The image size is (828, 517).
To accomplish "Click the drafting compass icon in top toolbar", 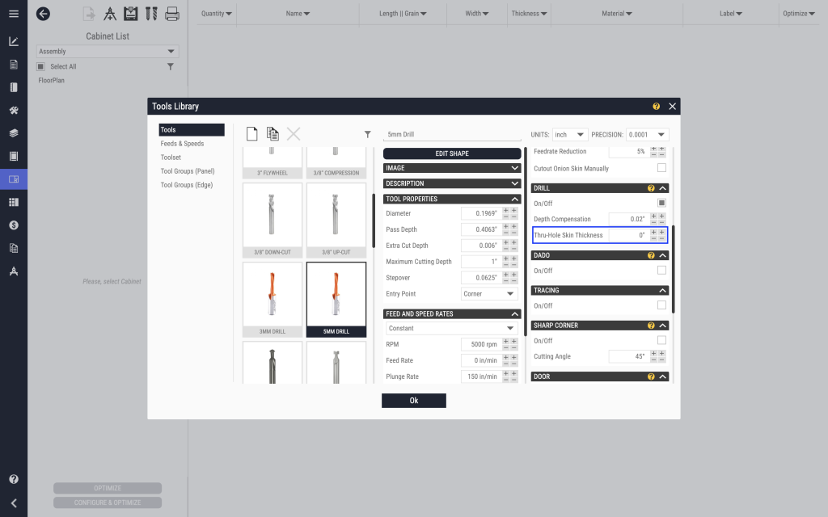I will [x=110, y=14].
